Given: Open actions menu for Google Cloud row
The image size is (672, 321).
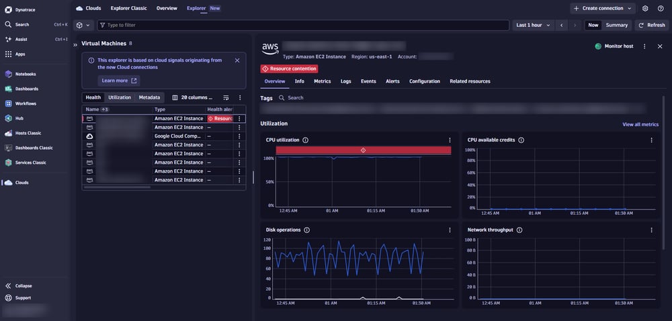Looking at the screenshot, I should pyautogui.click(x=240, y=136).
